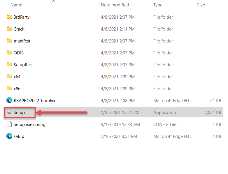Click the x86 folder icon

click(x=9, y=88)
